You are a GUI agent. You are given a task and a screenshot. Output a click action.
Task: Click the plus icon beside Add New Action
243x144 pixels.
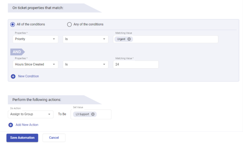(11, 125)
